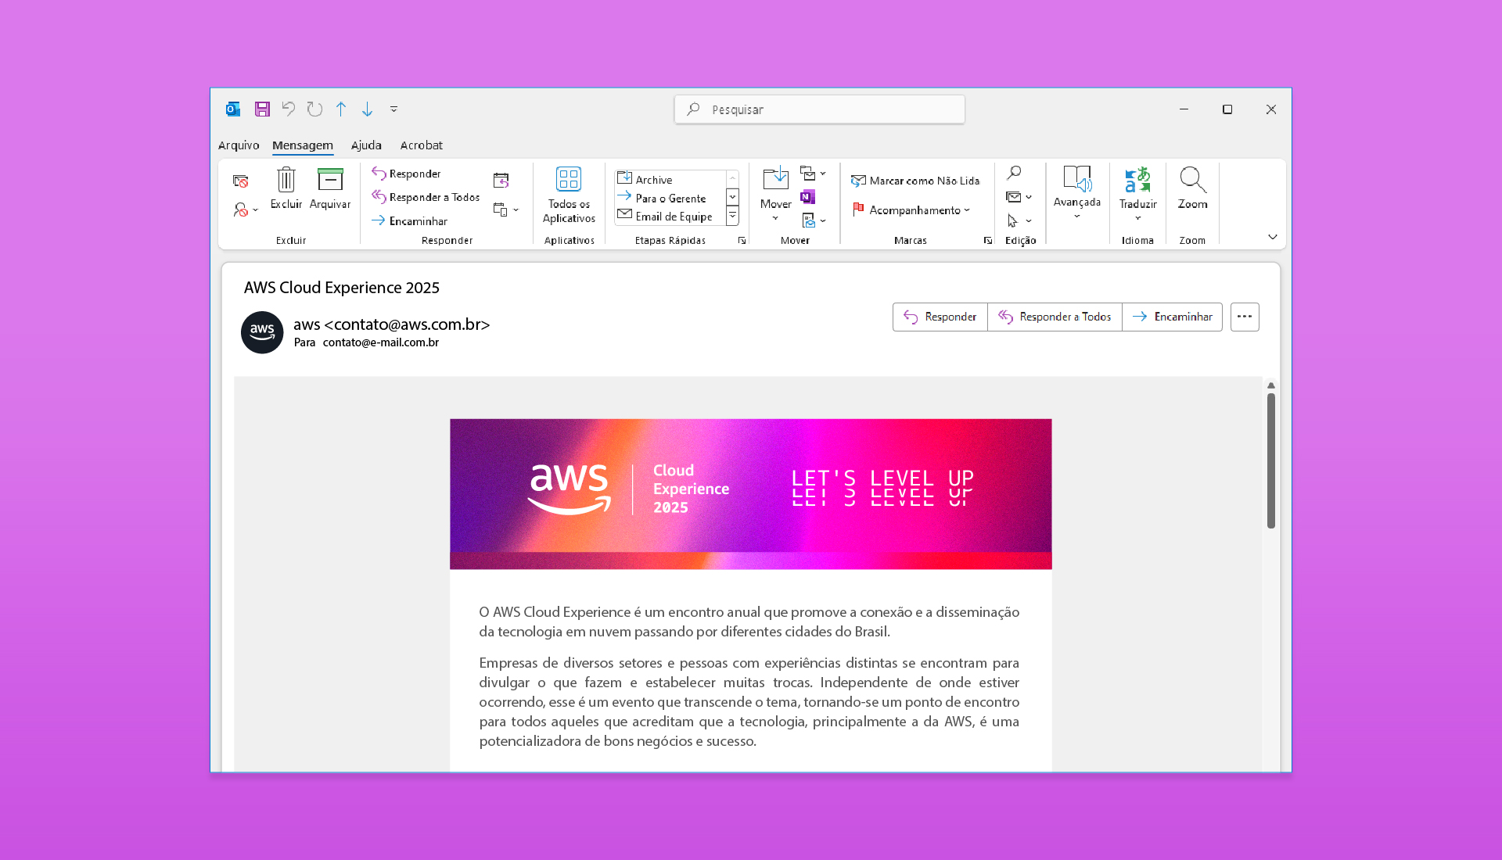Screen dimensions: 1502x860
Task: Reply with meeting calendar icon
Action: pos(501,181)
